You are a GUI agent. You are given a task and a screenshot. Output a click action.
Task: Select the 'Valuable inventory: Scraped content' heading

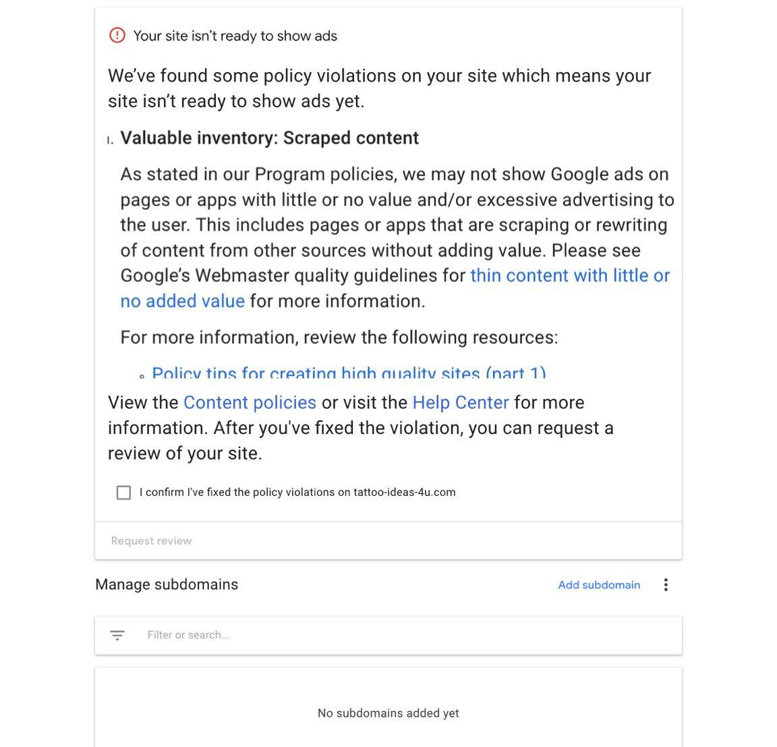269,138
